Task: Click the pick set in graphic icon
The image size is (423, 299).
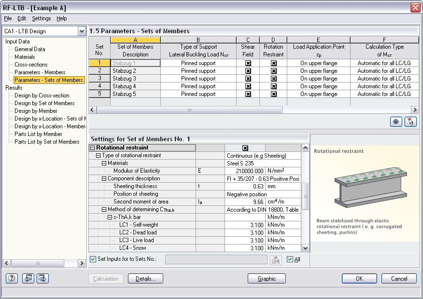Action: pyautogui.click(x=410, y=122)
